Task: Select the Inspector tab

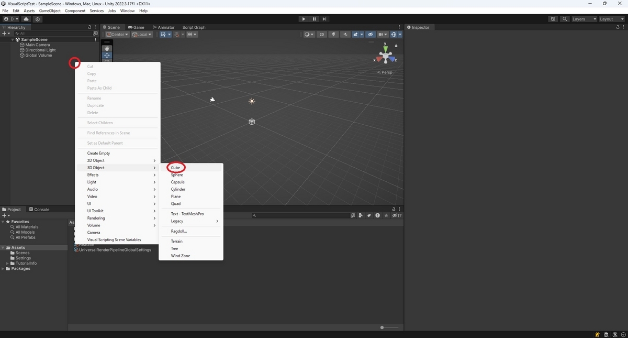Action: pos(418,27)
